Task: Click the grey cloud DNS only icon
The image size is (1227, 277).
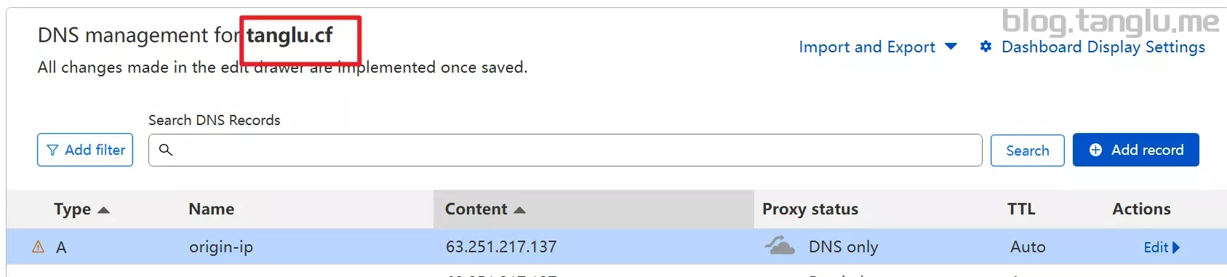Action: [780, 245]
